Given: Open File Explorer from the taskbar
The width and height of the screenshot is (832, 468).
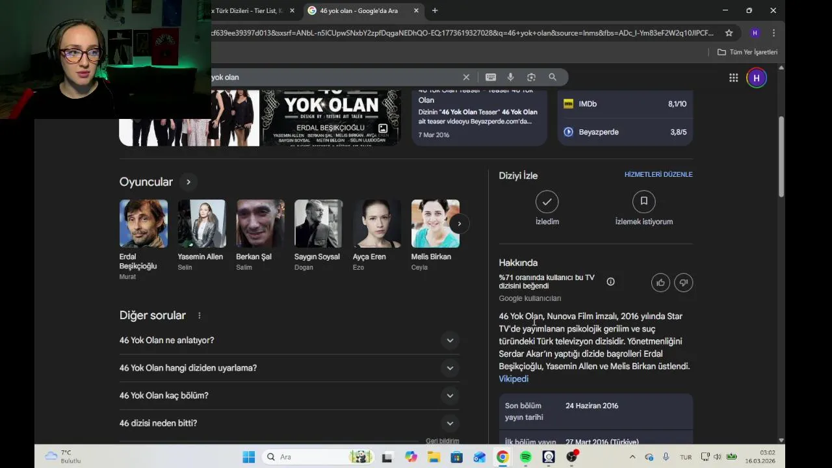Looking at the screenshot, I should (434, 457).
